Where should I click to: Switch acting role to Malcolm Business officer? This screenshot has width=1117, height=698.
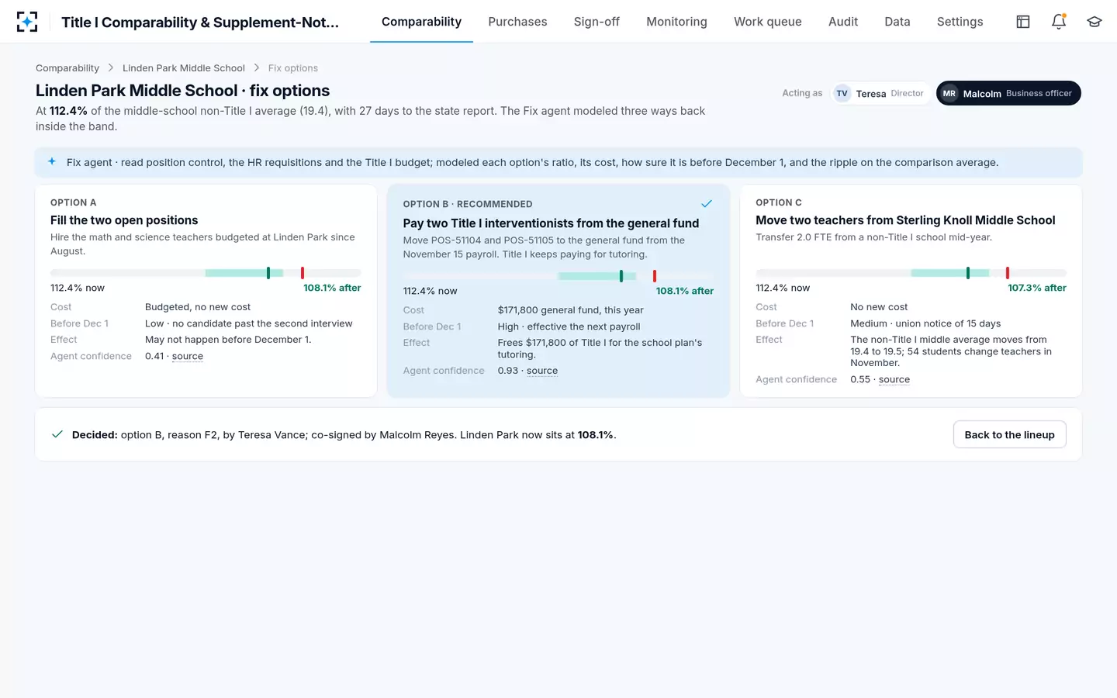click(x=1008, y=93)
